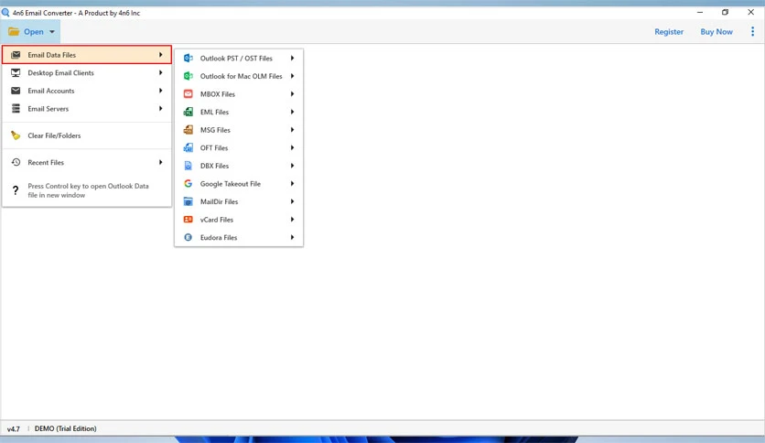The image size is (765, 443).
Task: Click the Buy Now link
Action: (x=717, y=32)
